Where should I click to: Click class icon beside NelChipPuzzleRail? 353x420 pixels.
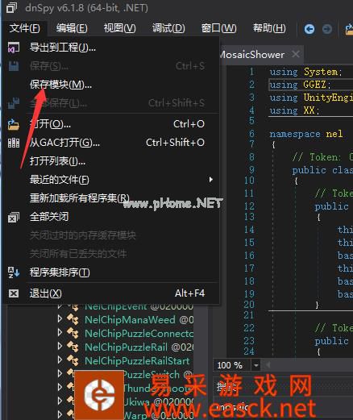[x=73, y=347]
